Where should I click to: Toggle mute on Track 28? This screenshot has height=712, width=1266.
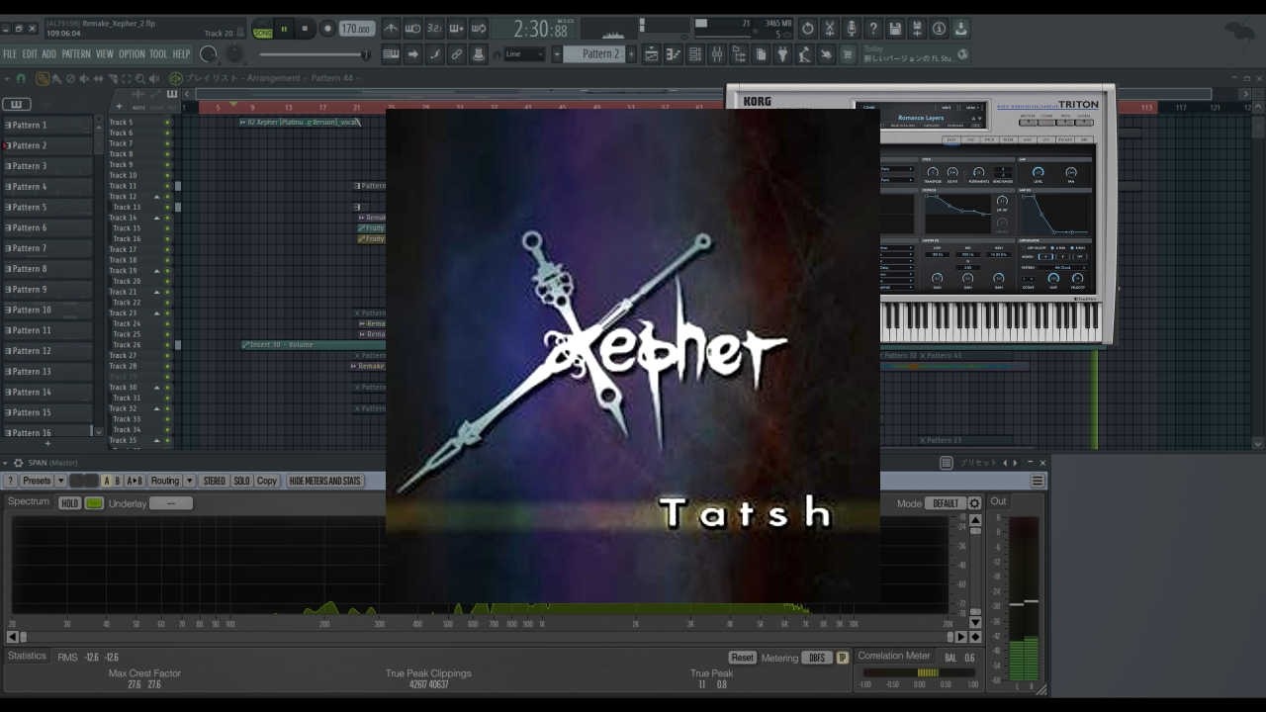167,366
